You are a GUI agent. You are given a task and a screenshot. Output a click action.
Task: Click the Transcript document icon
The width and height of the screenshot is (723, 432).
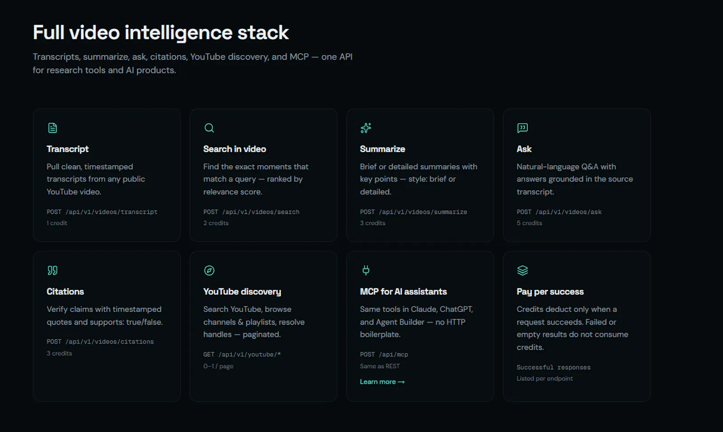click(x=52, y=128)
